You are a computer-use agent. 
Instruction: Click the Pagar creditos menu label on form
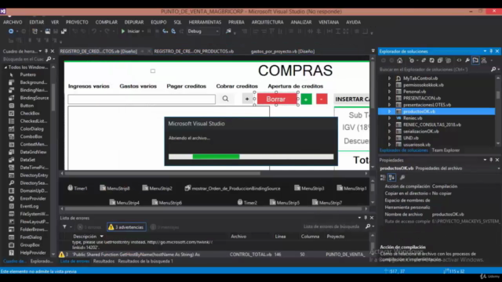(x=187, y=86)
